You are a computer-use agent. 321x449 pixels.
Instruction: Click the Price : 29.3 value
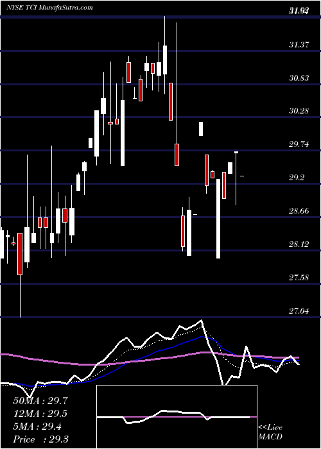[x=40, y=439]
